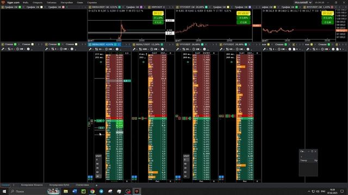This screenshot has width=348, height=195.
Task: Open Windows Start menu
Action: 4,191
